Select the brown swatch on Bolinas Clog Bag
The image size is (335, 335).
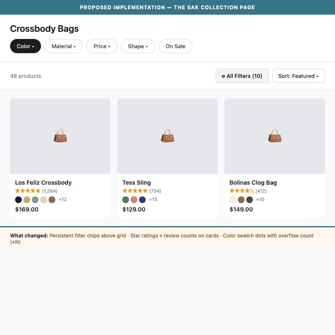(x=241, y=200)
